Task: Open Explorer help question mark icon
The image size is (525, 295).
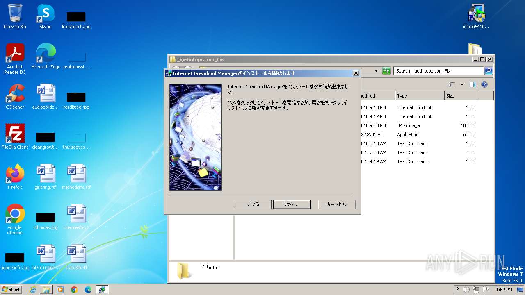Action: click(x=484, y=84)
